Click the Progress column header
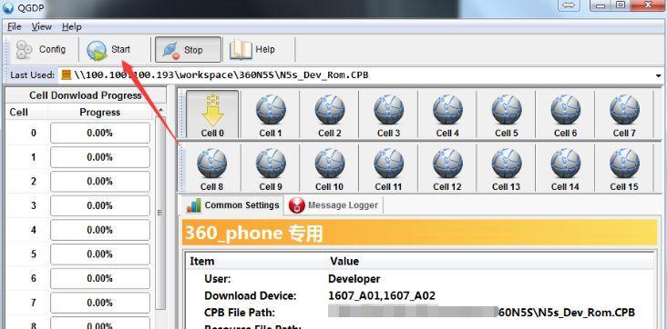Viewport: 667px width, 329px height. [100, 113]
